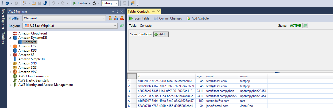Click the Save All icon
The width and height of the screenshot is (333, 108).
[46, 3]
